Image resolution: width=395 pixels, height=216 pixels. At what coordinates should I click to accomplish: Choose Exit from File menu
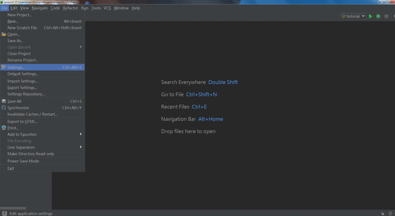[42, 168]
